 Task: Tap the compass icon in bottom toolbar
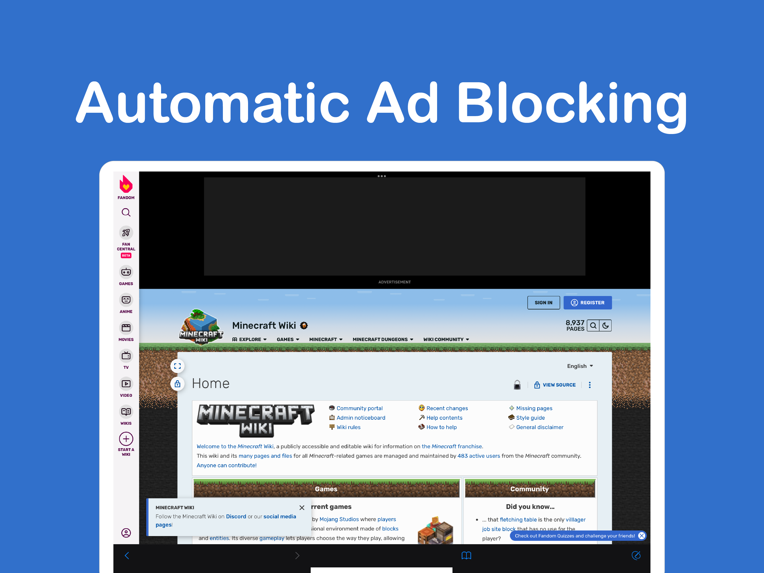point(636,555)
